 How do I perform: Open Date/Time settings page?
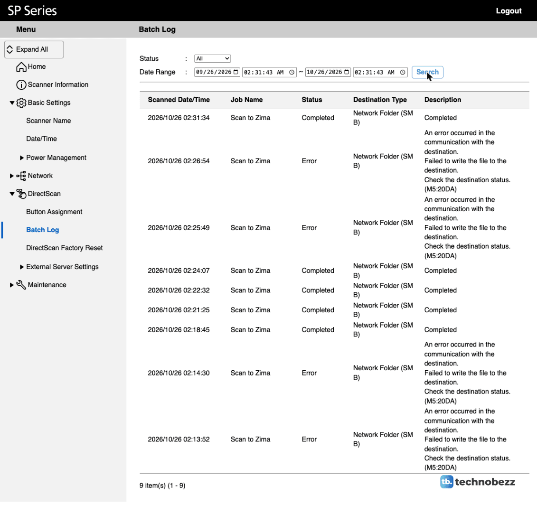click(x=41, y=139)
